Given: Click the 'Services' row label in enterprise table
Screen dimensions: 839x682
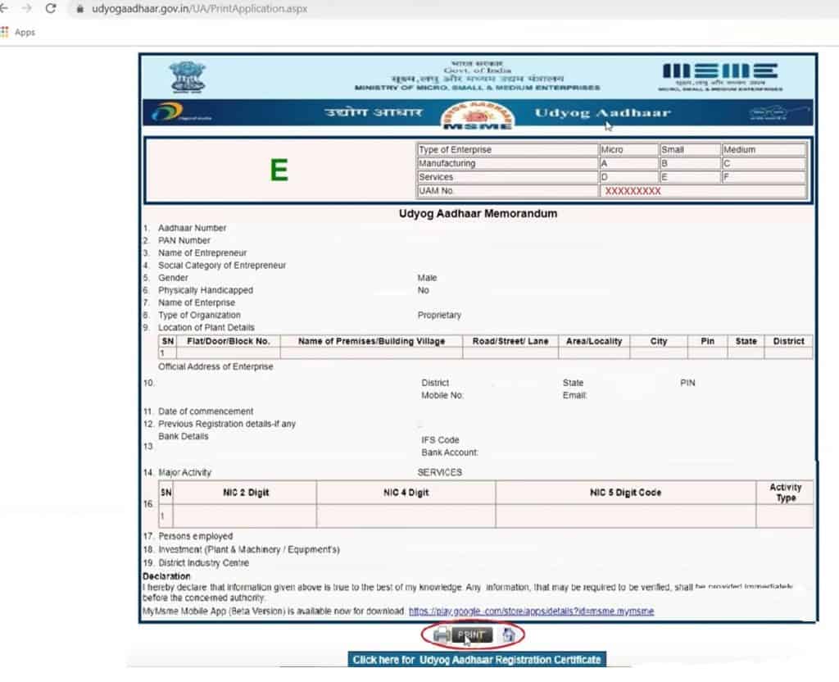Looking at the screenshot, I should [507, 177].
